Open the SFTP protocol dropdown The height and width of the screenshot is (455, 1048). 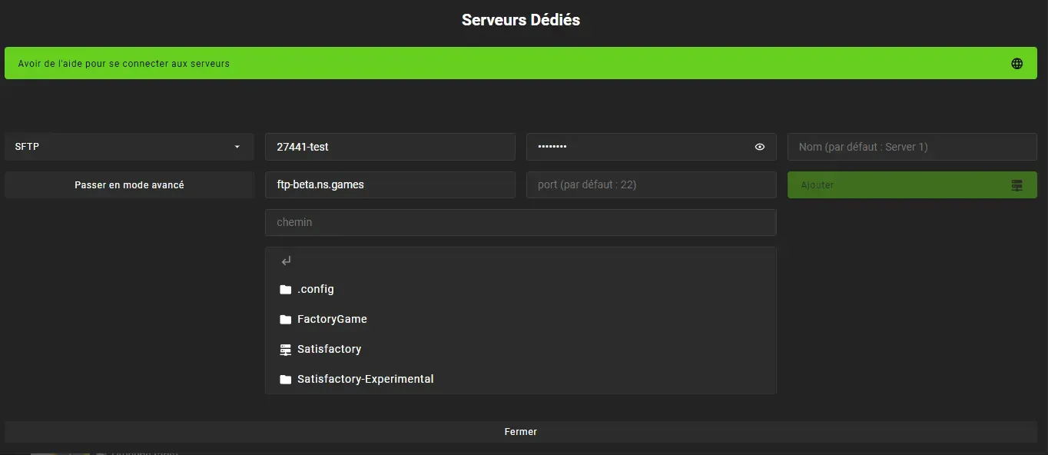click(x=129, y=146)
